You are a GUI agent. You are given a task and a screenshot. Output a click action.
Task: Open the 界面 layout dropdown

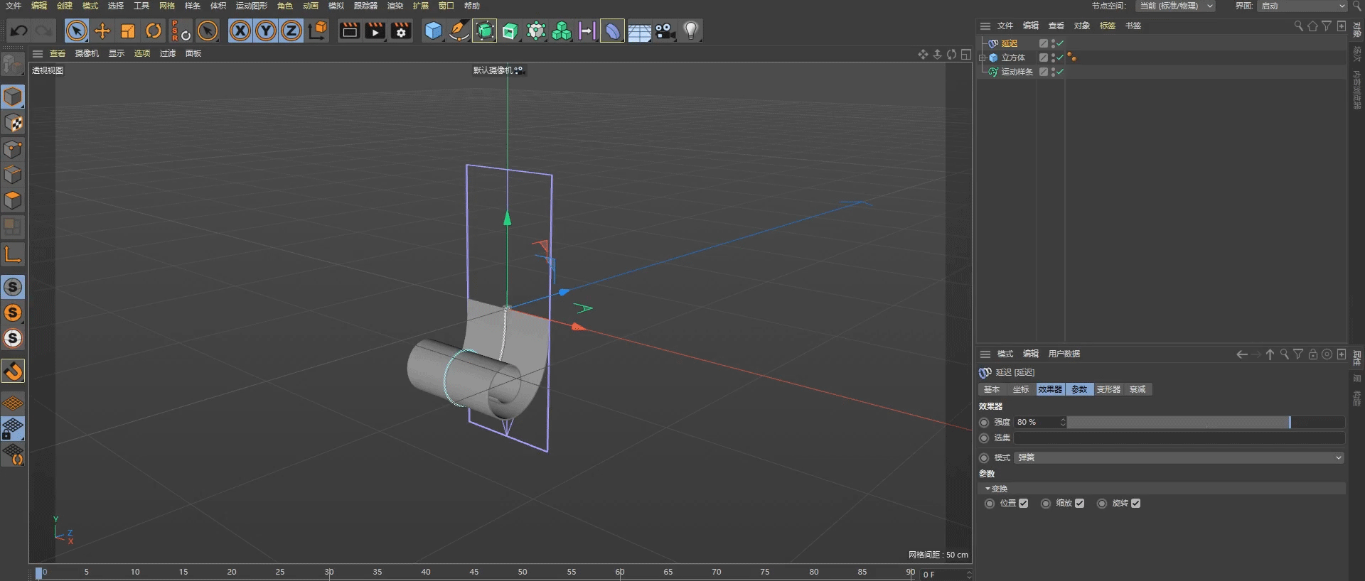tap(1302, 6)
